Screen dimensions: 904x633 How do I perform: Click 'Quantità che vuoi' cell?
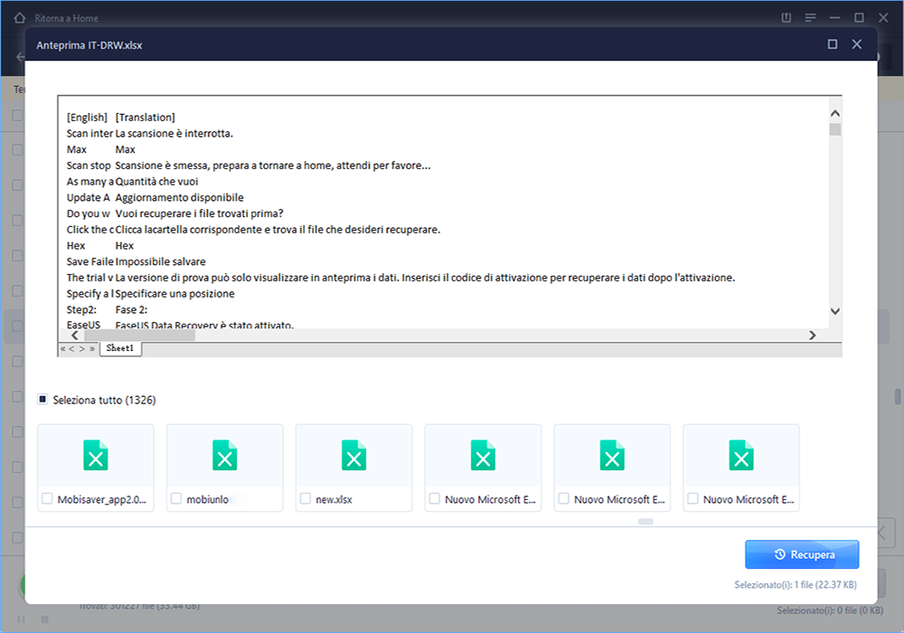click(x=156, y=182)
